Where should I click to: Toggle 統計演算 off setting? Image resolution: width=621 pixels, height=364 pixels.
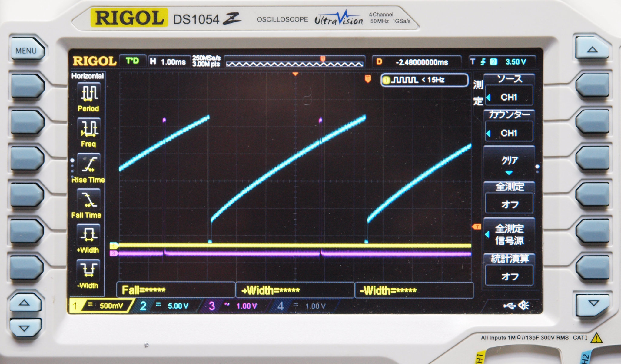pos(509,276)
